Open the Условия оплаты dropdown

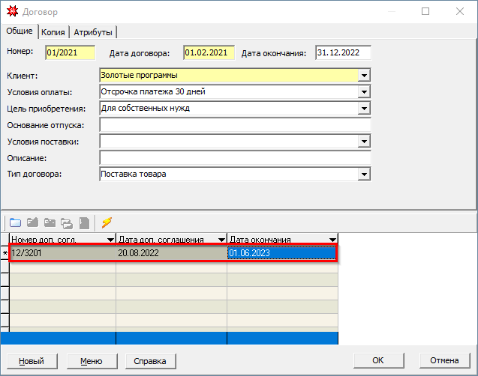(x=364, y=92)
